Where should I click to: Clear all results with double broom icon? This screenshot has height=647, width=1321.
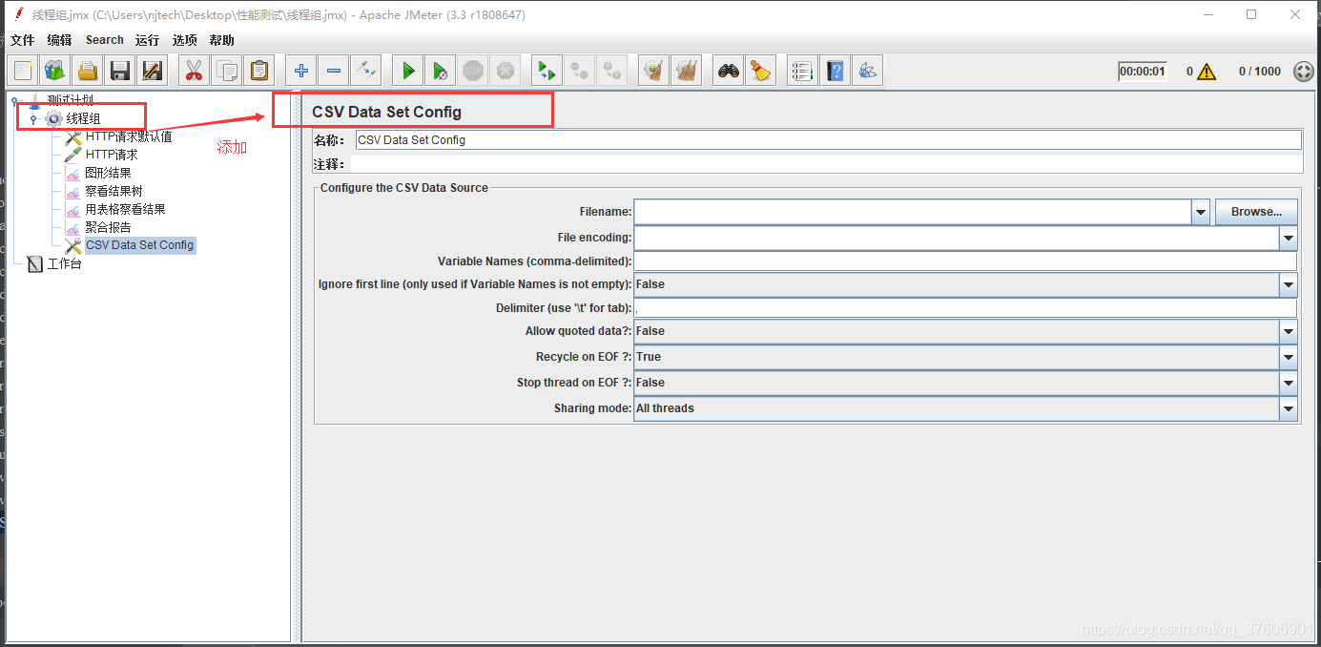tap(687, 71)
